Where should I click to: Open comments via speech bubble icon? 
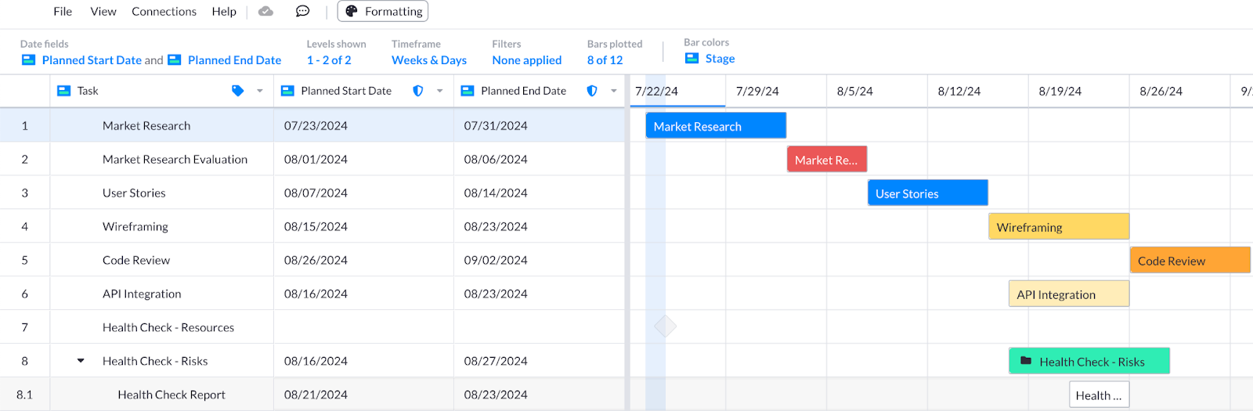[x=302, y=11]
